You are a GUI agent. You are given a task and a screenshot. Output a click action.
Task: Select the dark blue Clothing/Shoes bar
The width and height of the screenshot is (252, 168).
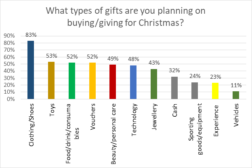(x=31, y=70)
